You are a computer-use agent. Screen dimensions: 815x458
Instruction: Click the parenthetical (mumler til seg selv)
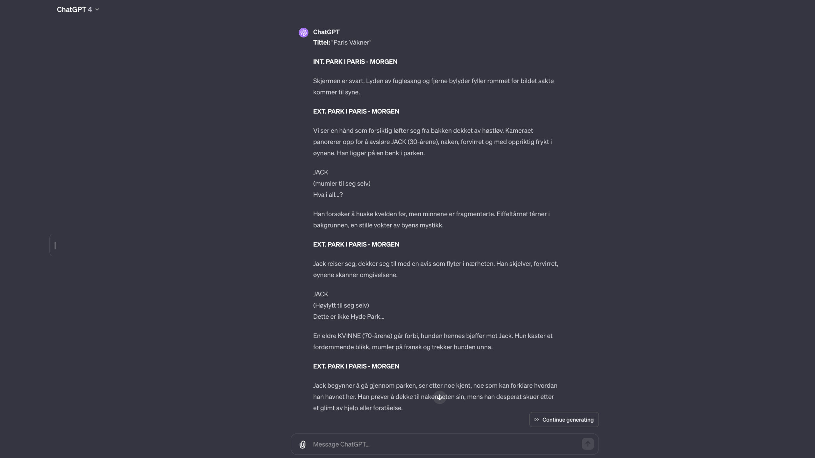(342, 184)
